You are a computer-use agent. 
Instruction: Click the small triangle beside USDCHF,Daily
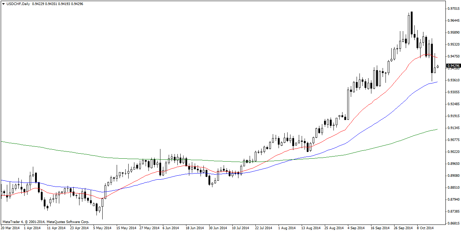[x=3, y=4]
